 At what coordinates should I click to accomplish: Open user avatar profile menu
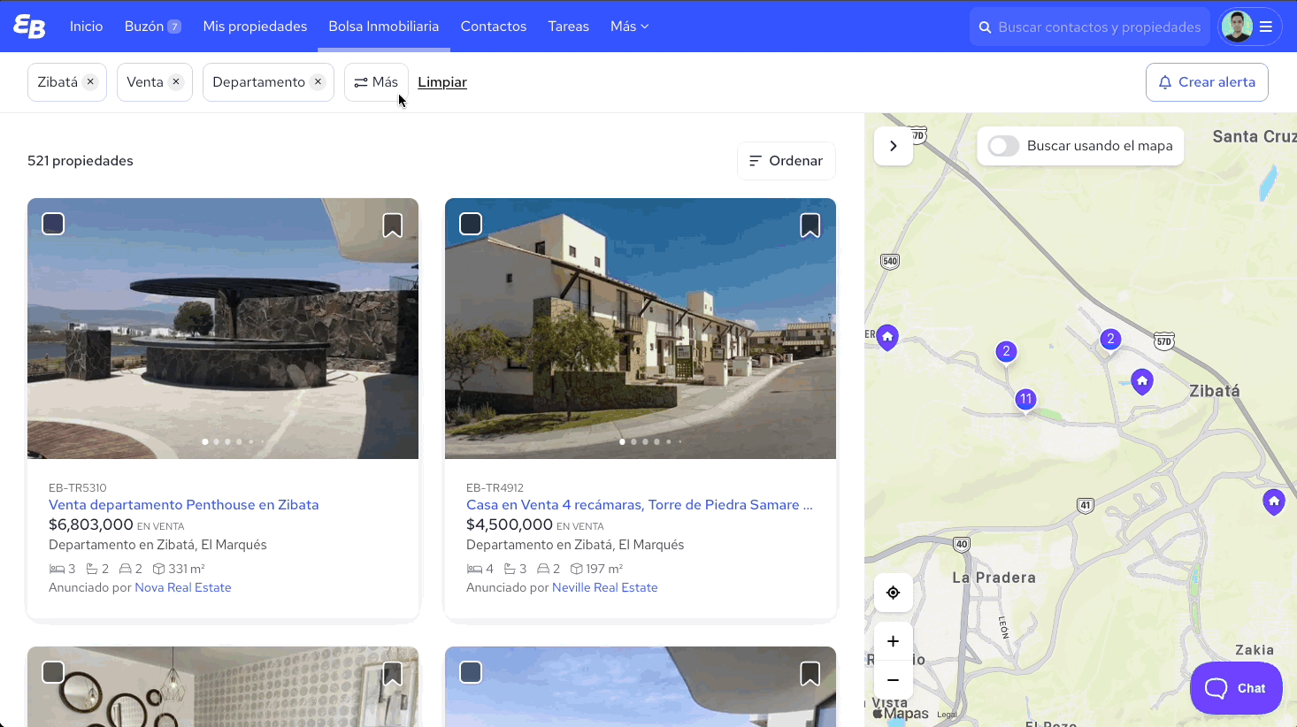(1237, 27)
